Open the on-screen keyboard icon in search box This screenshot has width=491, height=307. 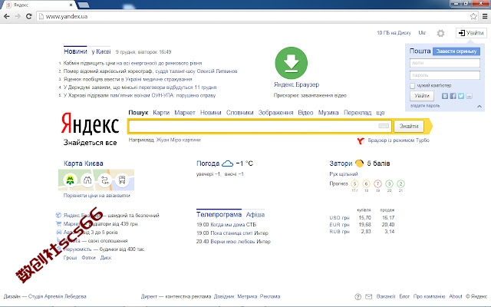coord(384,126)
